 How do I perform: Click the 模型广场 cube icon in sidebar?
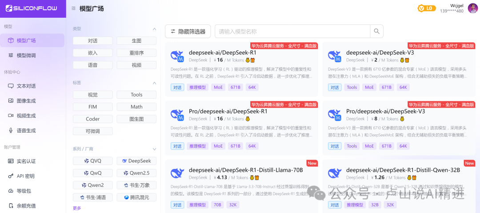[11, 40]
